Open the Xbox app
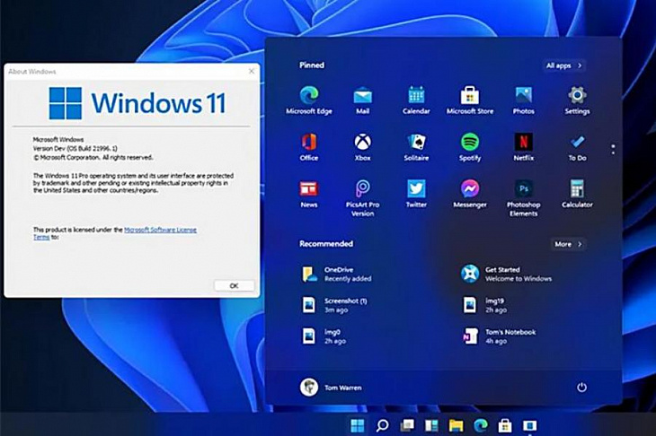Image resolution: width=656 pixels, height=436 pixels. coord(362,147)
